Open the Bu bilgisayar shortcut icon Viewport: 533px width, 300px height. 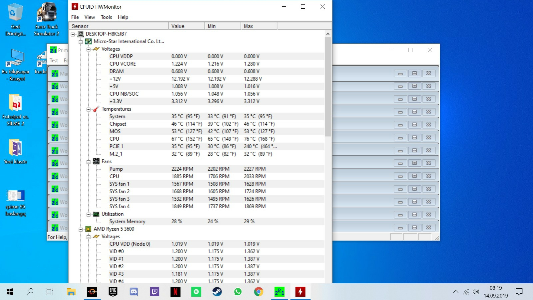click(15, 65)
